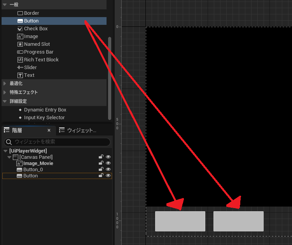Click the Check Box palette icon
This screenshot has width=292, height=245.
(x=20, y=29)
